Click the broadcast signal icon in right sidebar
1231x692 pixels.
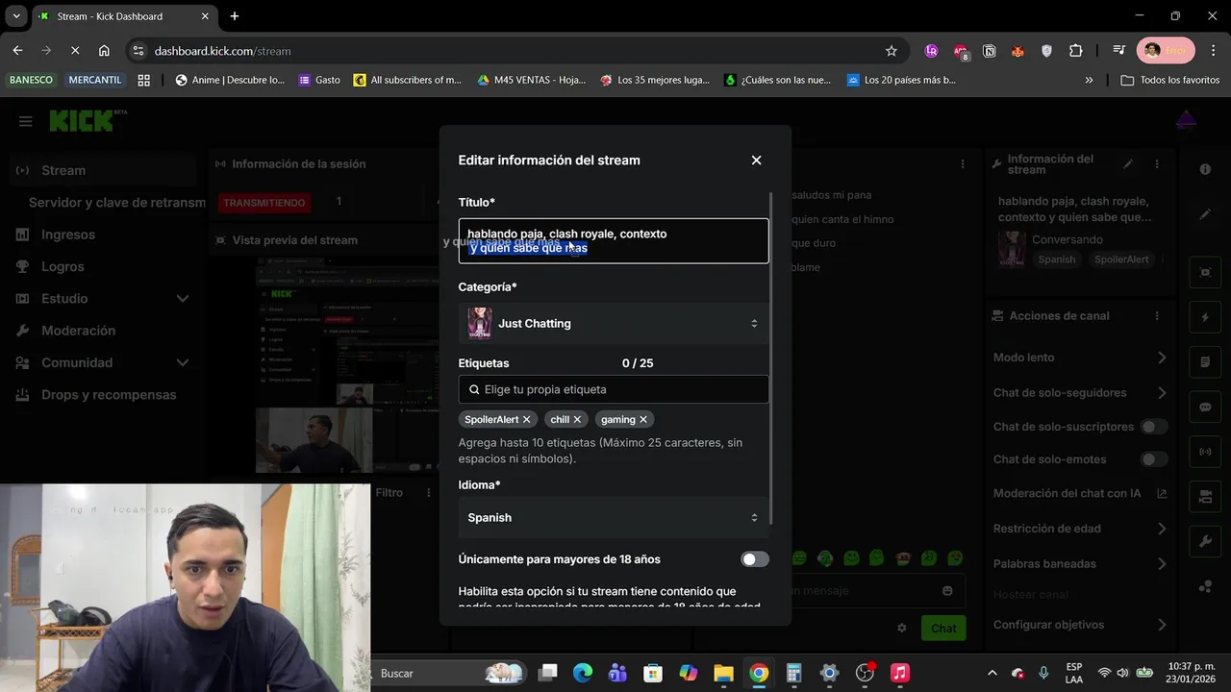(x=1205, y=452)
